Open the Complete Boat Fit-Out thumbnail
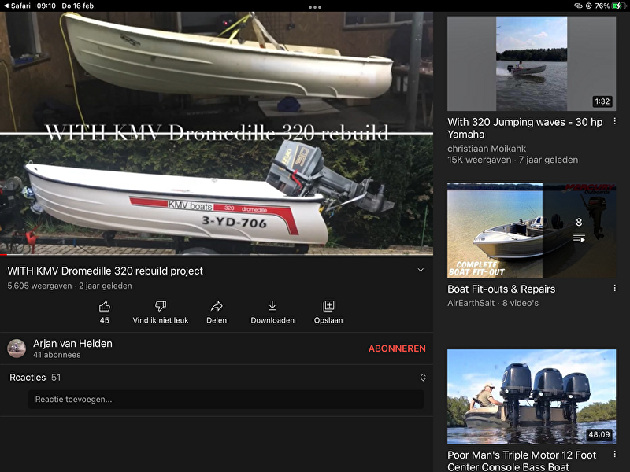 [x=531, y=230]
